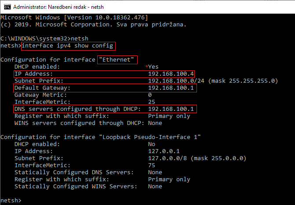Click the Microsoft Corporation copyright line
Viewport: 295px width, 205px height.
pos(93,25)
